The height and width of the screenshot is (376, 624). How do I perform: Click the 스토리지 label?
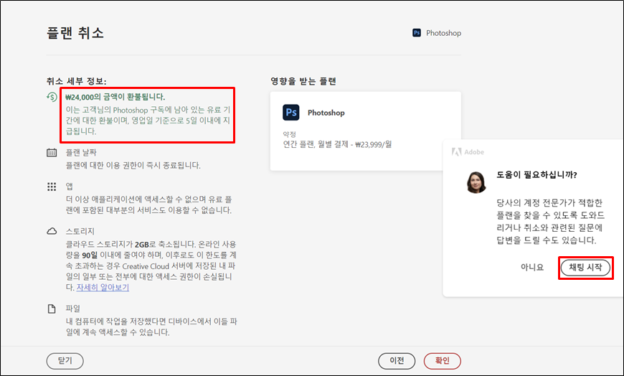point(80,232)
